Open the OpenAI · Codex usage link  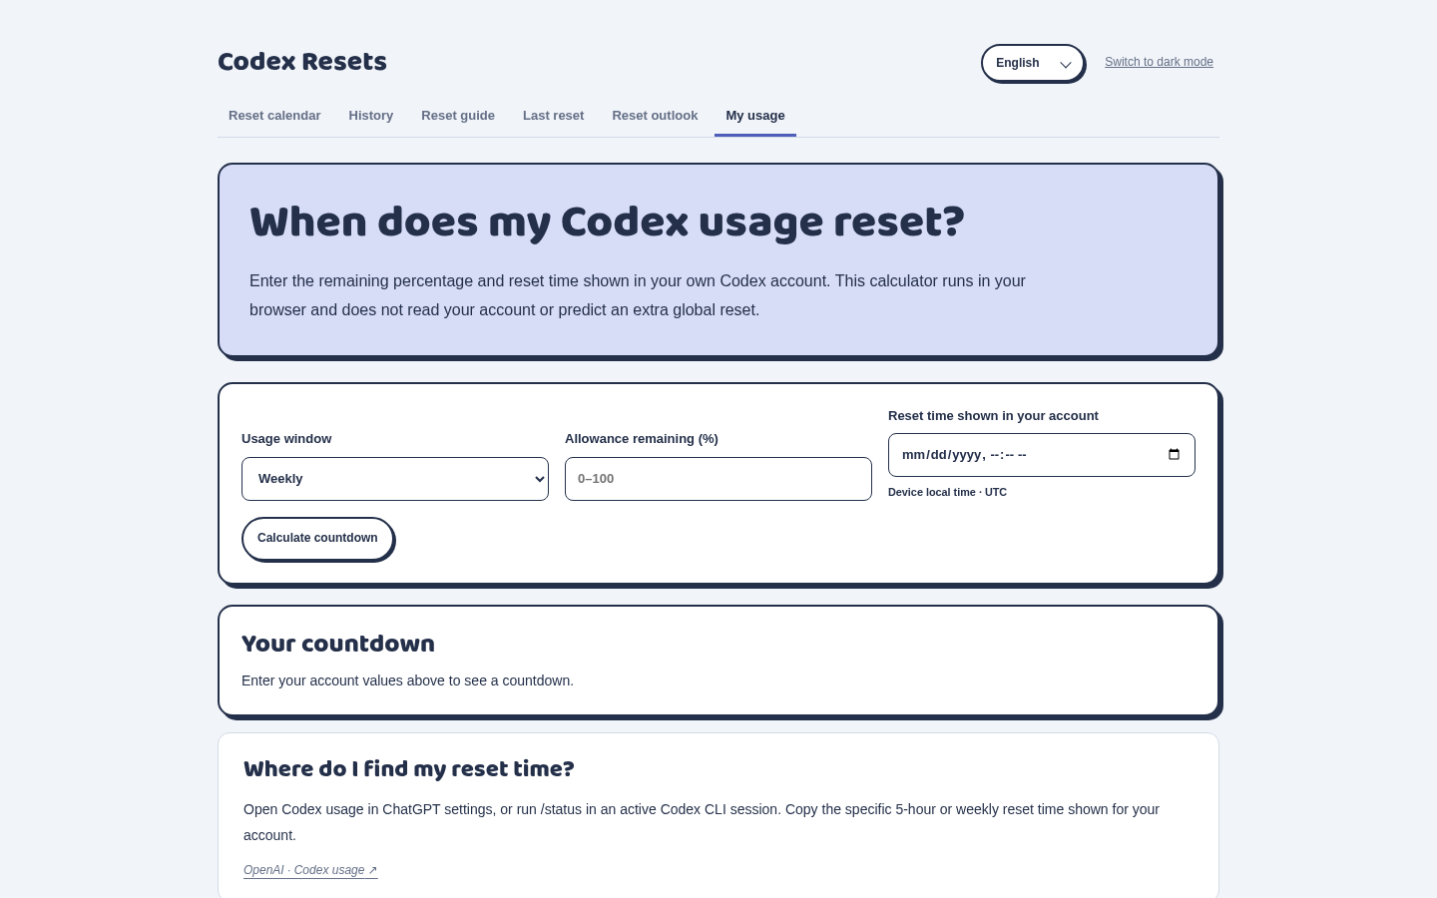click(x=310, y=870)
